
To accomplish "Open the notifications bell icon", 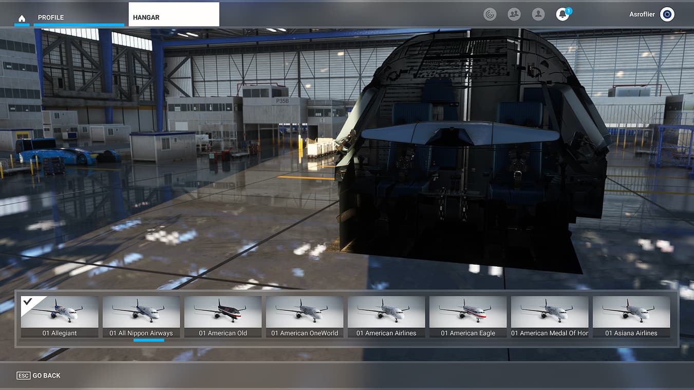I will 562,14.
